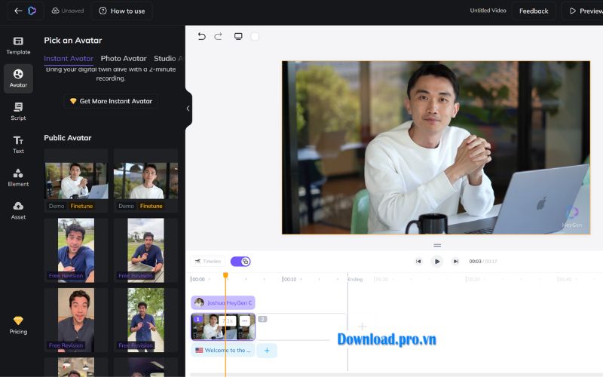Change the canvas aspect ratio icon
This screenshot has width=603, height=377.
click(x=238, y=36)
